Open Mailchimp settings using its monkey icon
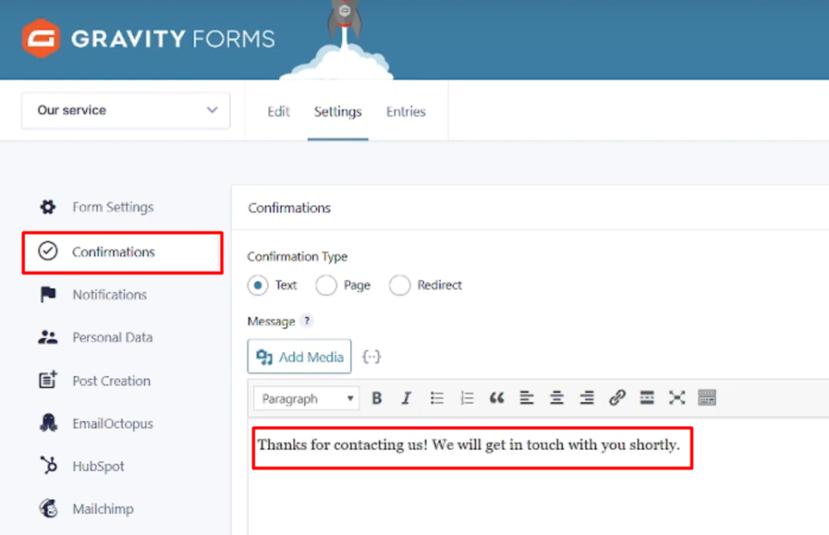 pyautogui.click(x=48, y=508)
